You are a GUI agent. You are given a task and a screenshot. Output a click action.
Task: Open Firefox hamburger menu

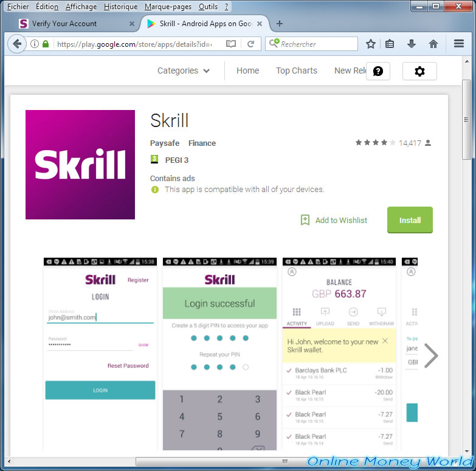click(459, 44)
